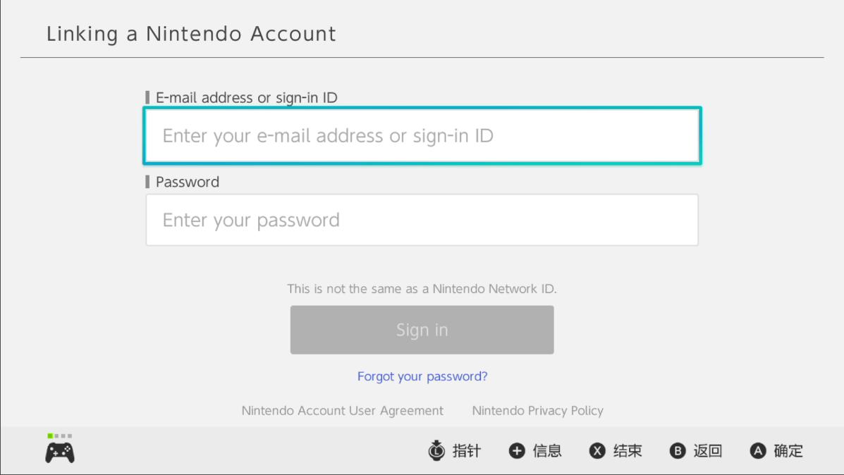Click the X button icon
This screenshot has height=475, width=844.
[597, 451]
